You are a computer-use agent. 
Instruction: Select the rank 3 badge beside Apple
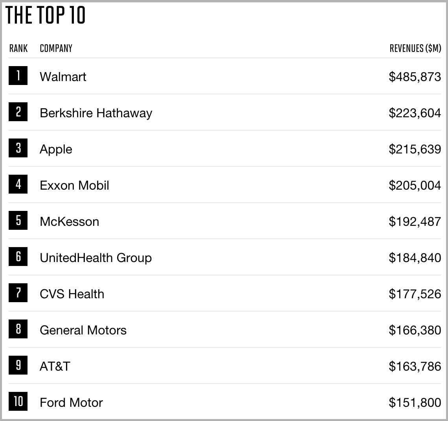point(18,148)
